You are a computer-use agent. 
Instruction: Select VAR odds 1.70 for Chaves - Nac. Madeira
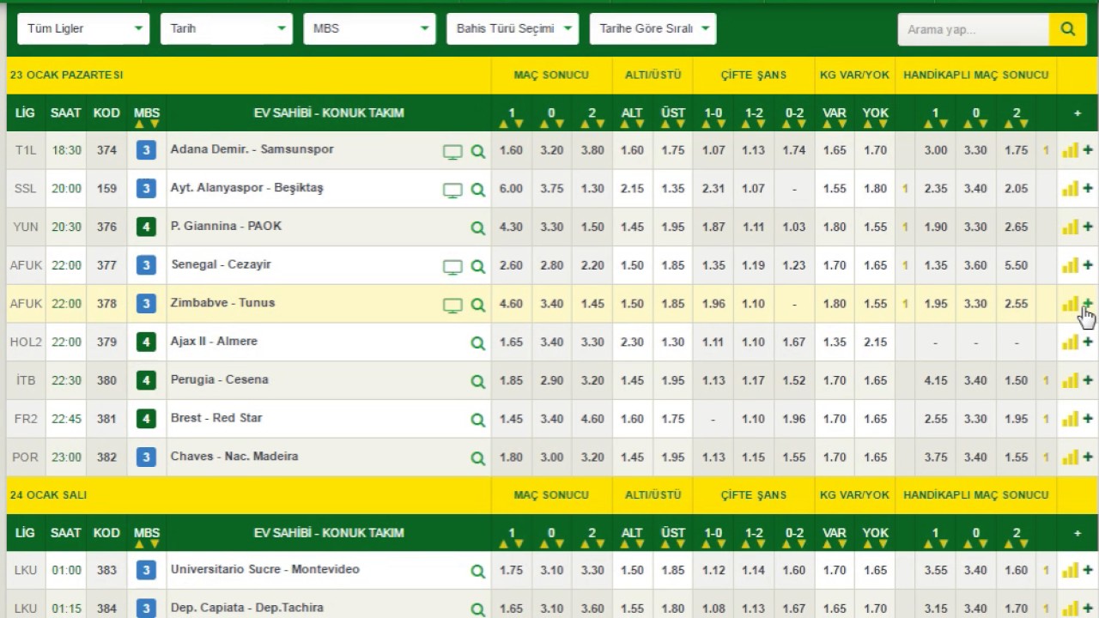tap(835, 457)
